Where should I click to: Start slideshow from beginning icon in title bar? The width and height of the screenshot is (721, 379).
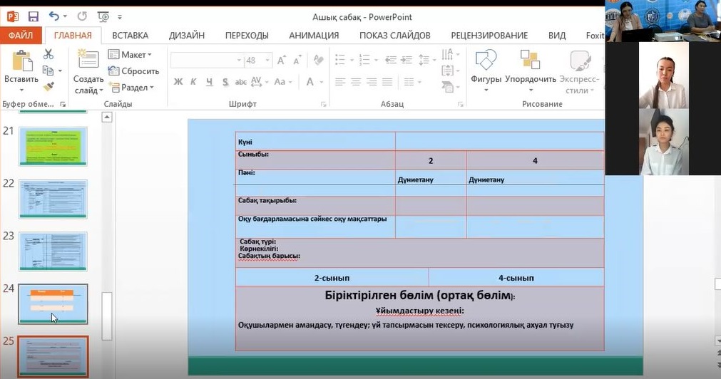tap(103, 16)
